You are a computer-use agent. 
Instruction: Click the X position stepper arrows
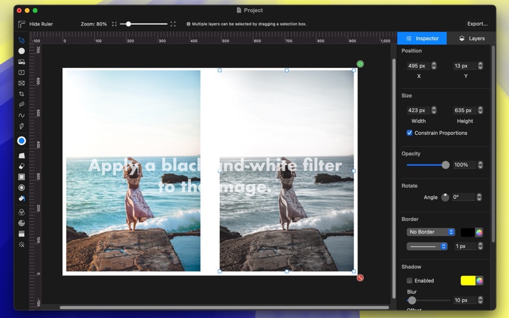(434, 66)
